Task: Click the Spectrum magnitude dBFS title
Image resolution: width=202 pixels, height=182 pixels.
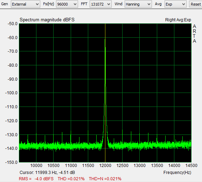Action: point(47,20)
